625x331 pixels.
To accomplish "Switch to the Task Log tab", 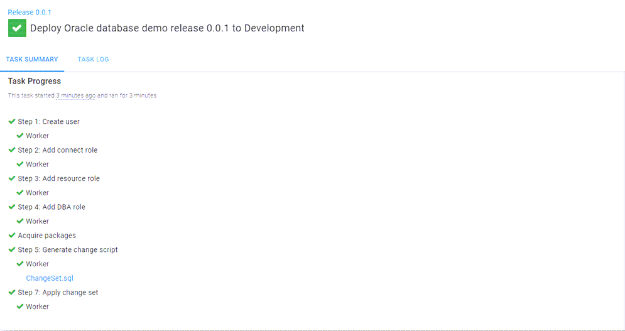I will pos(93,60).
